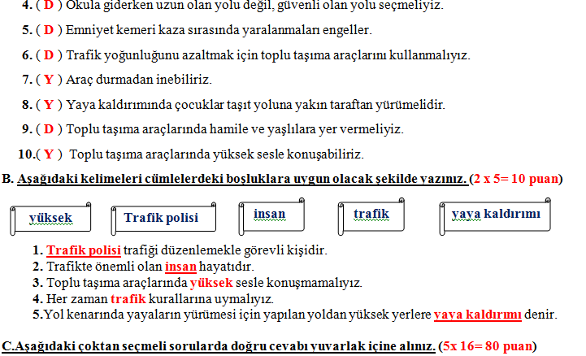Click red 'yaya kaldırımı' answer in sentence 5

point(478,315)
